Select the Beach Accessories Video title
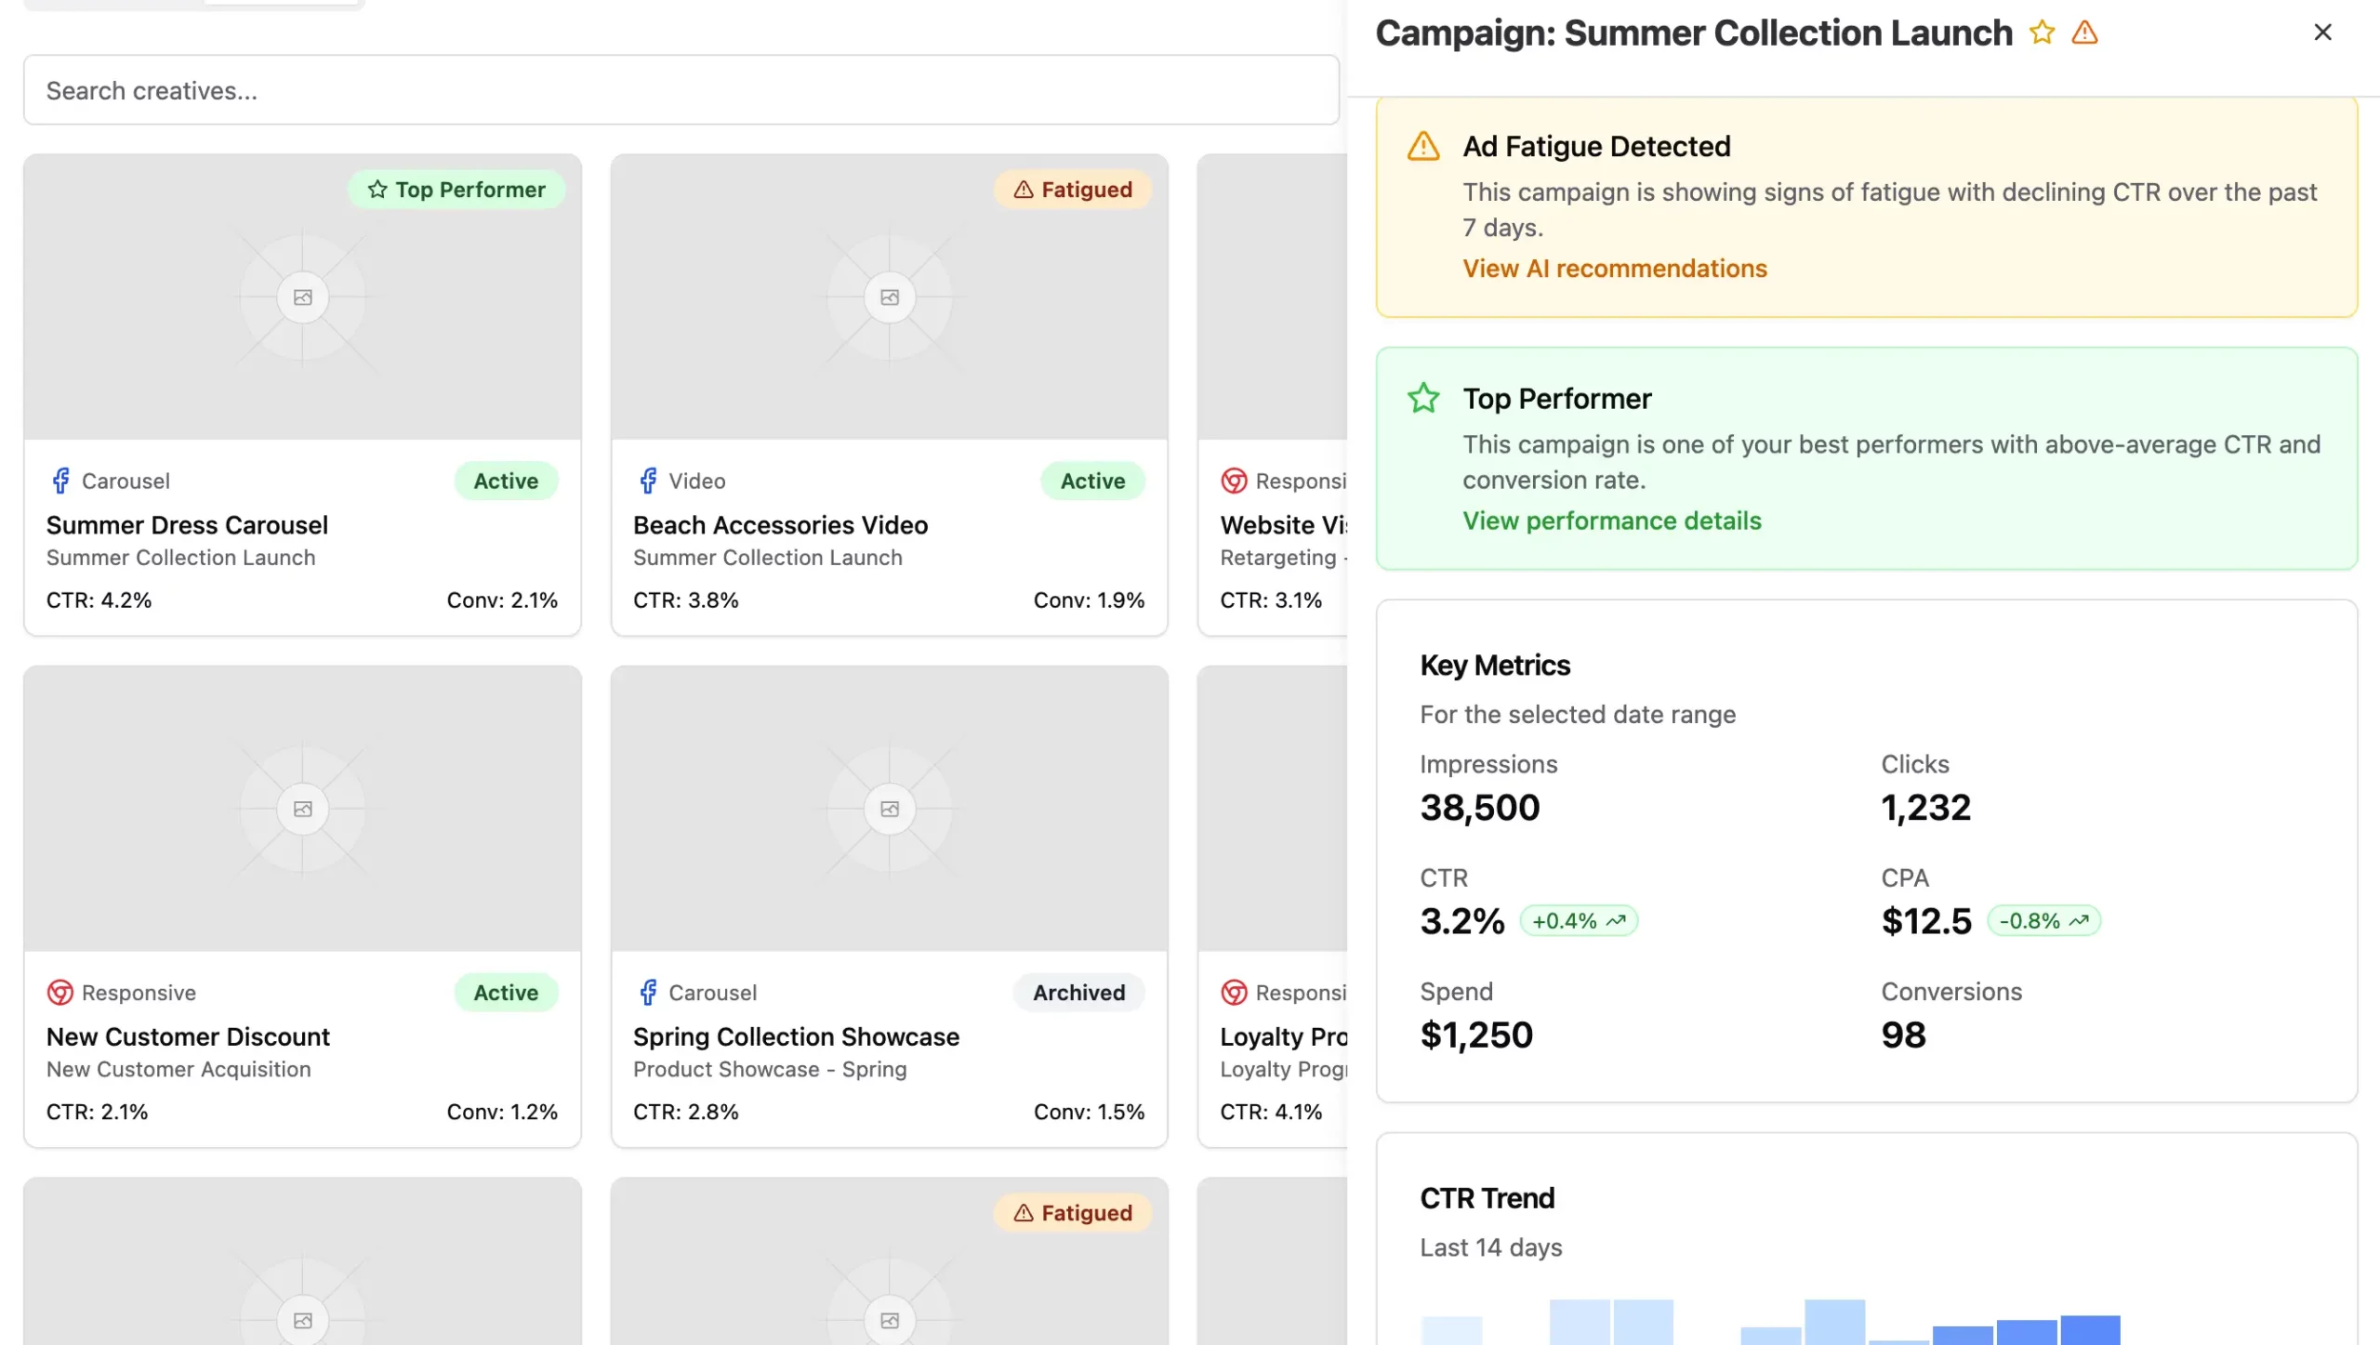The height and width of the screenshot is (1345, 2380). 780,525
